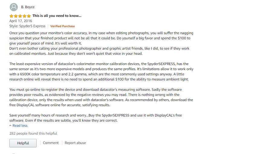Click the paragraph starting 'The least expensive version'
Viewport: 264px width, 154px height.
point(101,72)
